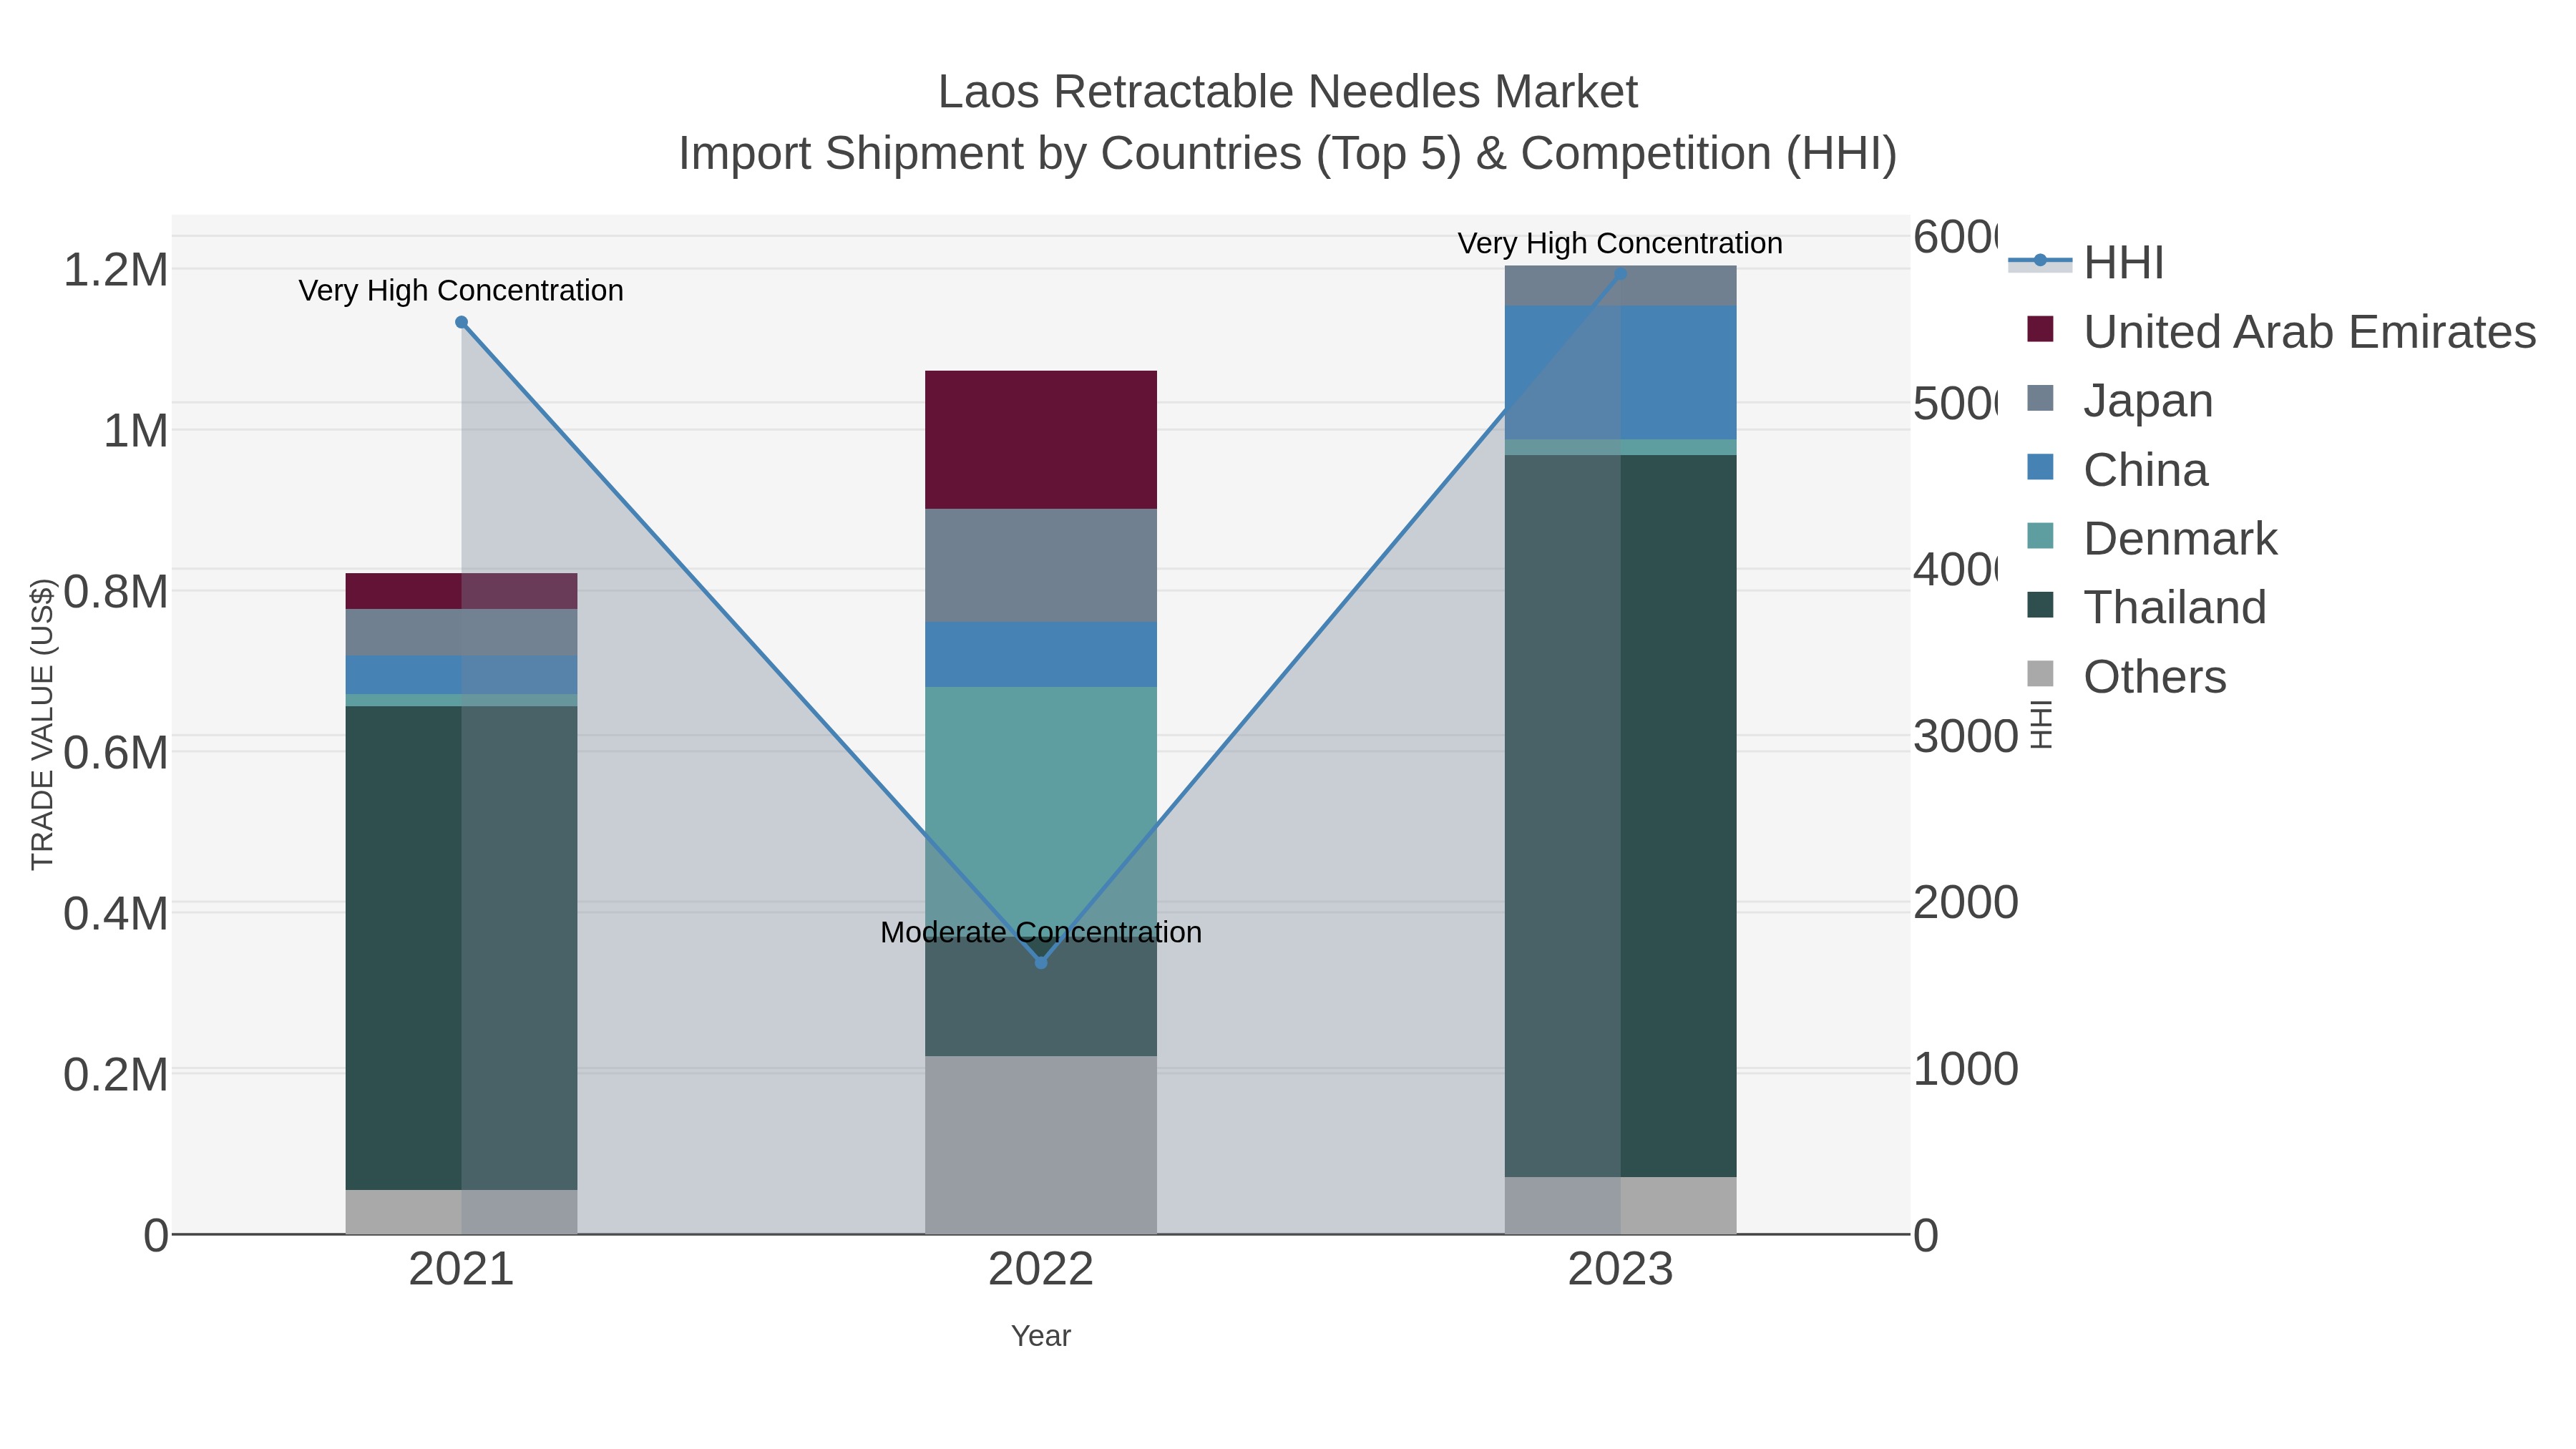The width and height of the screenshot is (2576, 1449).
Task: Click the 2022 Others bar segment
Action: (1041, 1145)
